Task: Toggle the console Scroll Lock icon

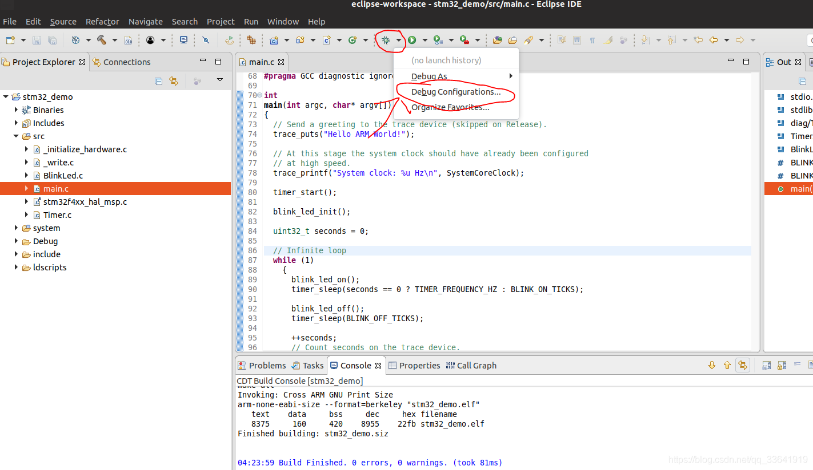Action: click(782, 365)
